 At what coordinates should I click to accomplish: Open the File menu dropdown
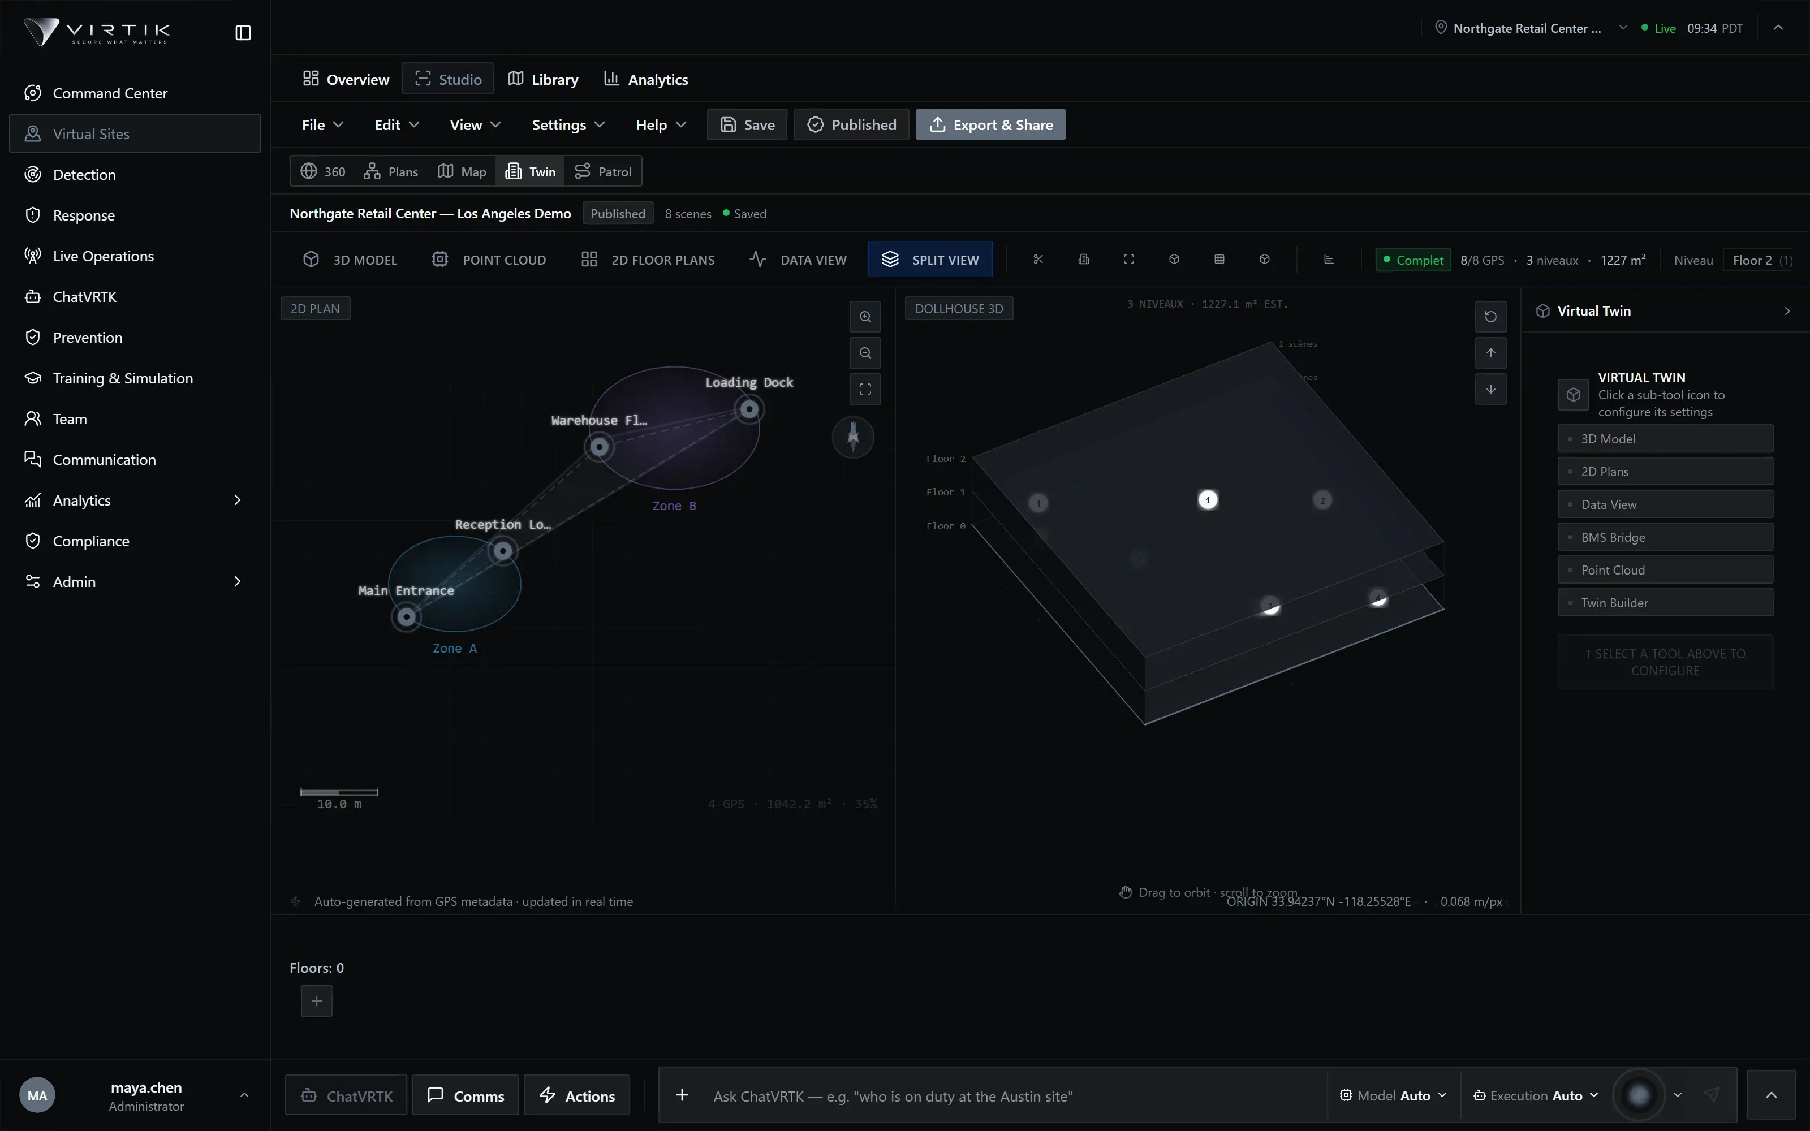[x=322, y=125]
